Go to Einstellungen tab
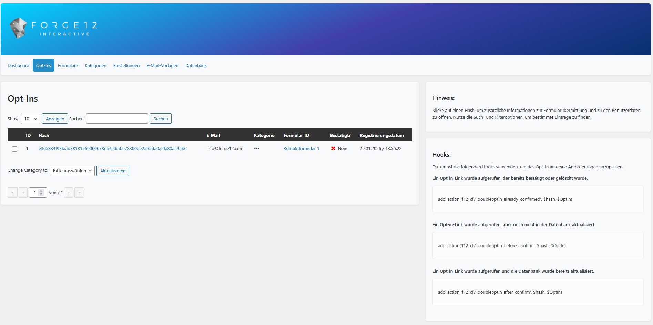 coord(126,65)
